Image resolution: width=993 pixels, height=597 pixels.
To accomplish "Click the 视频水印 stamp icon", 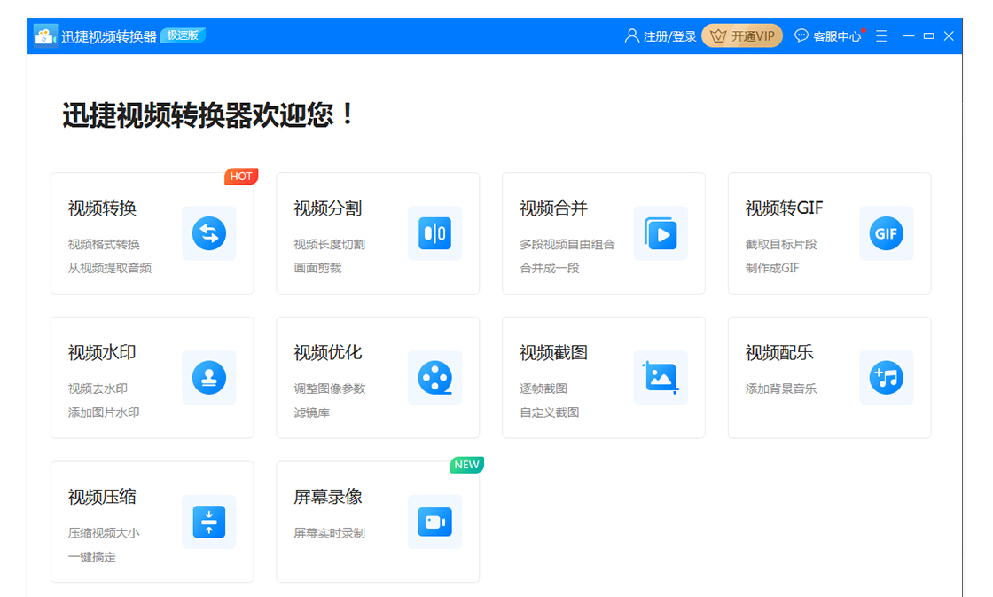I will pos(209,378).
